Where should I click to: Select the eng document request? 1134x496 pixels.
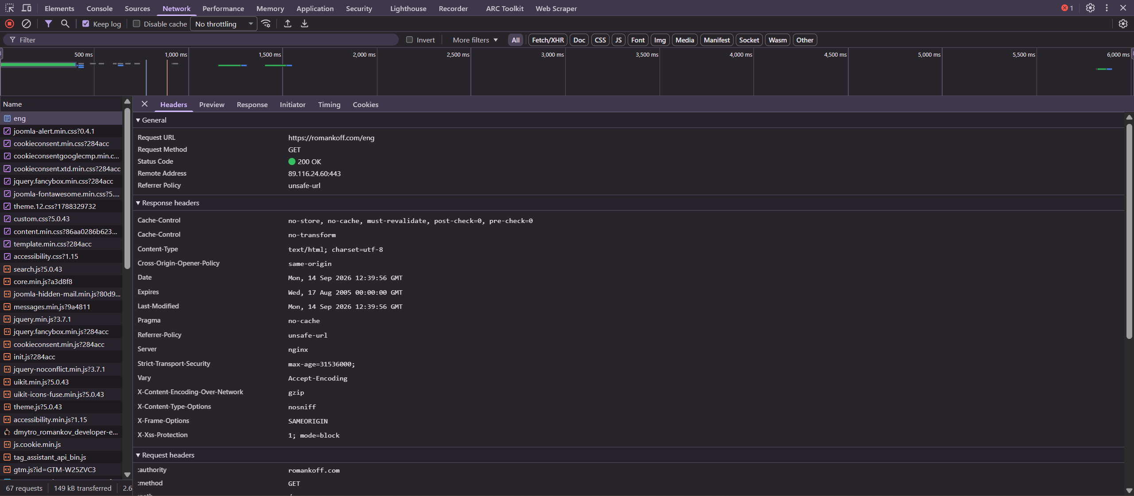[x=61, y=119]
